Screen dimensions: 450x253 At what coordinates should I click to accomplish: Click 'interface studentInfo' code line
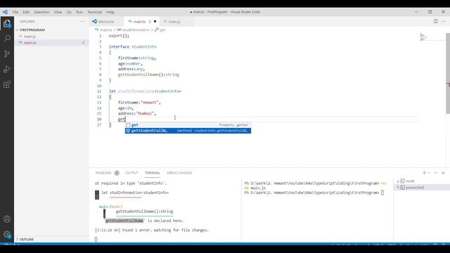(x=133, y=47)
